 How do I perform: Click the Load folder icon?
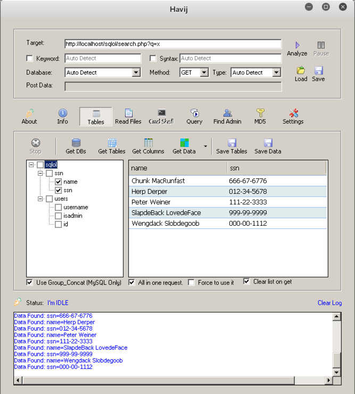(x=301, y=71)
